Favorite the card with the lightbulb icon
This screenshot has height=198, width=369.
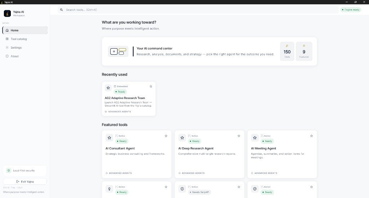click(x=166, y=187)
